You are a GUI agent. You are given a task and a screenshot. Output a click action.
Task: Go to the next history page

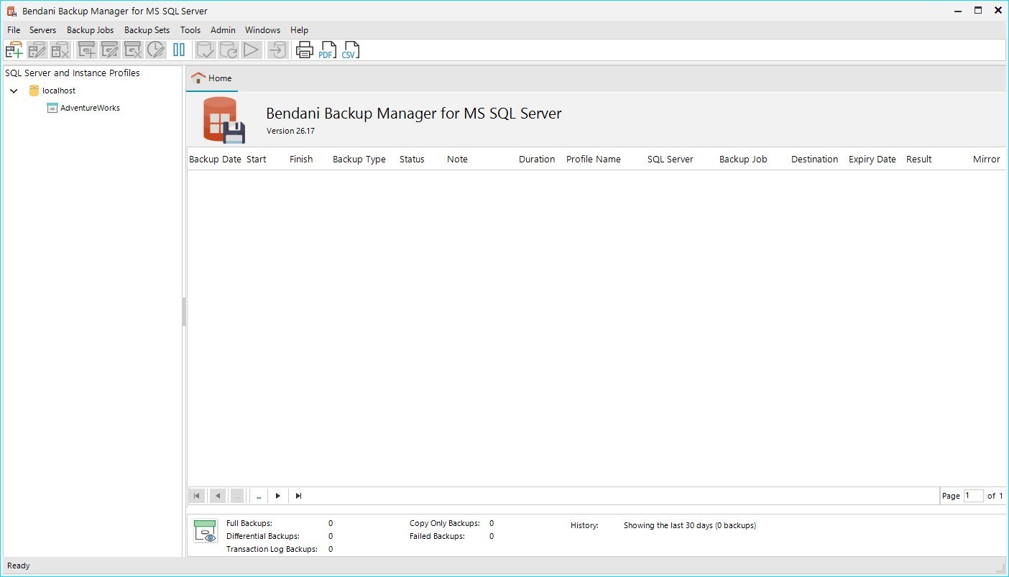click(x=278, y=496)
